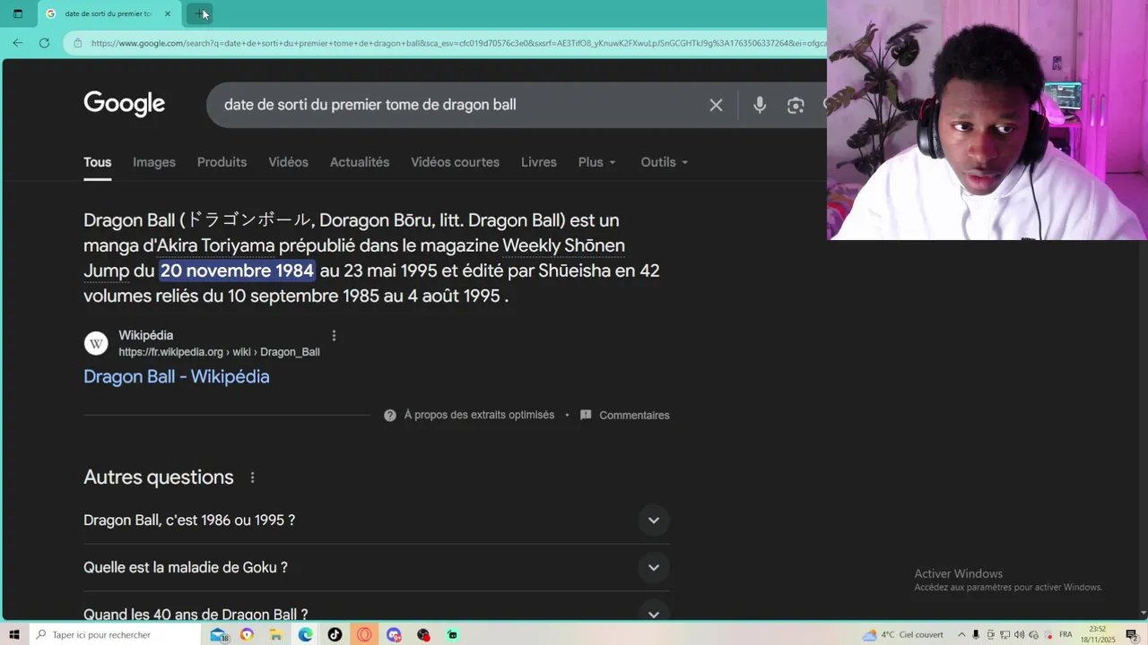
Task: Click the 'Taper ici pour rechercher' taskbar search
Action: tap(116, 634)
